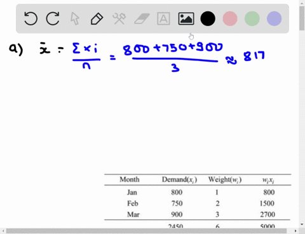Choose the black color swatch

click(208, 18)
